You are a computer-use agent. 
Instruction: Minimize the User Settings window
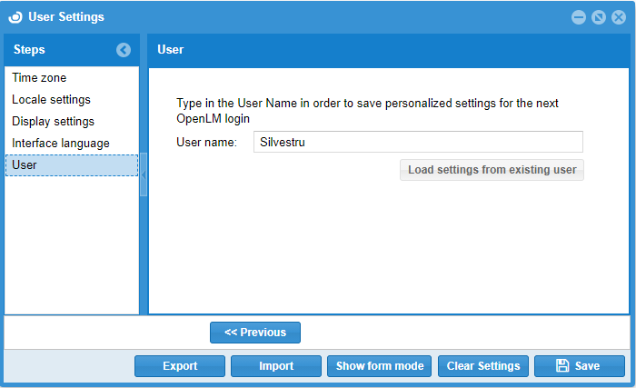click(579, 17)
